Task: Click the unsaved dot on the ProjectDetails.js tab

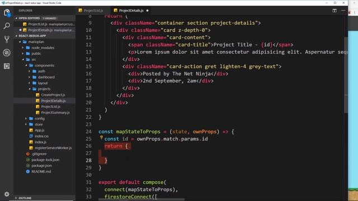Action: (x=147, y=11)
